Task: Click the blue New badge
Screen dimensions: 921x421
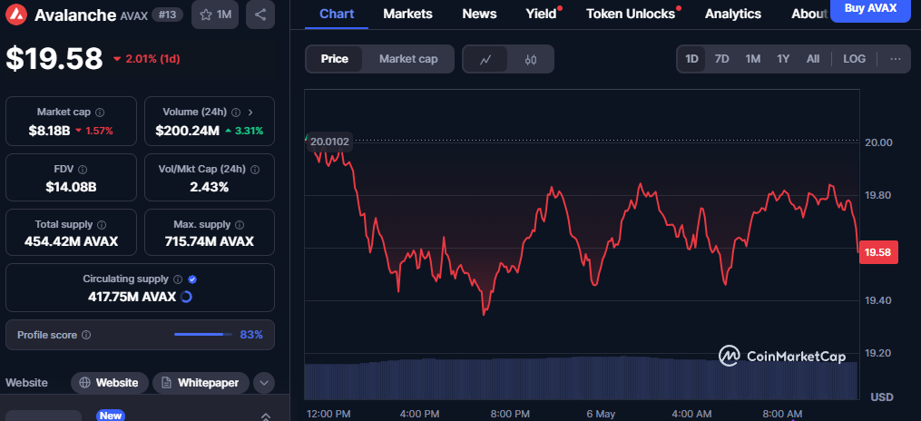Action: pyautogui.click(x=111, y=416)
